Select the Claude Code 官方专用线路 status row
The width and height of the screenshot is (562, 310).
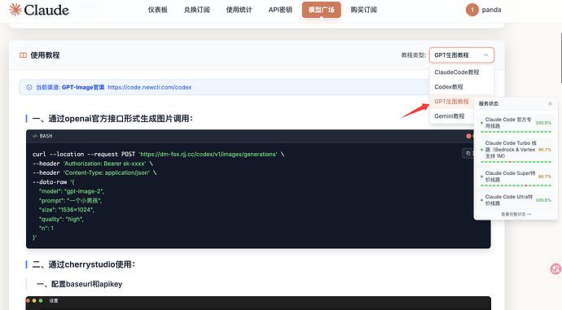click(516, 124)
